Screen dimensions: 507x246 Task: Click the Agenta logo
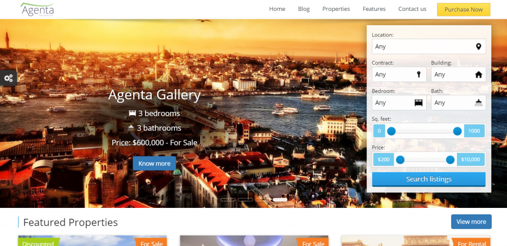38,9
